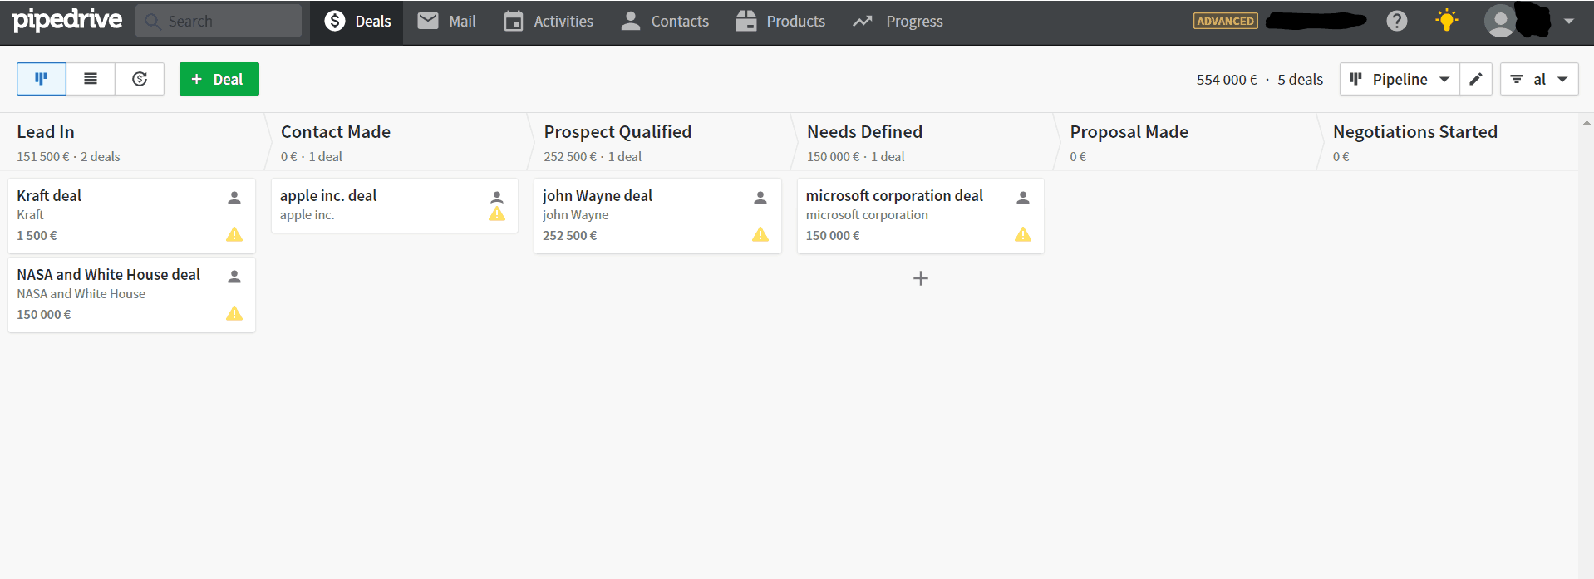Open NASA and White House deal

point(131,295)
